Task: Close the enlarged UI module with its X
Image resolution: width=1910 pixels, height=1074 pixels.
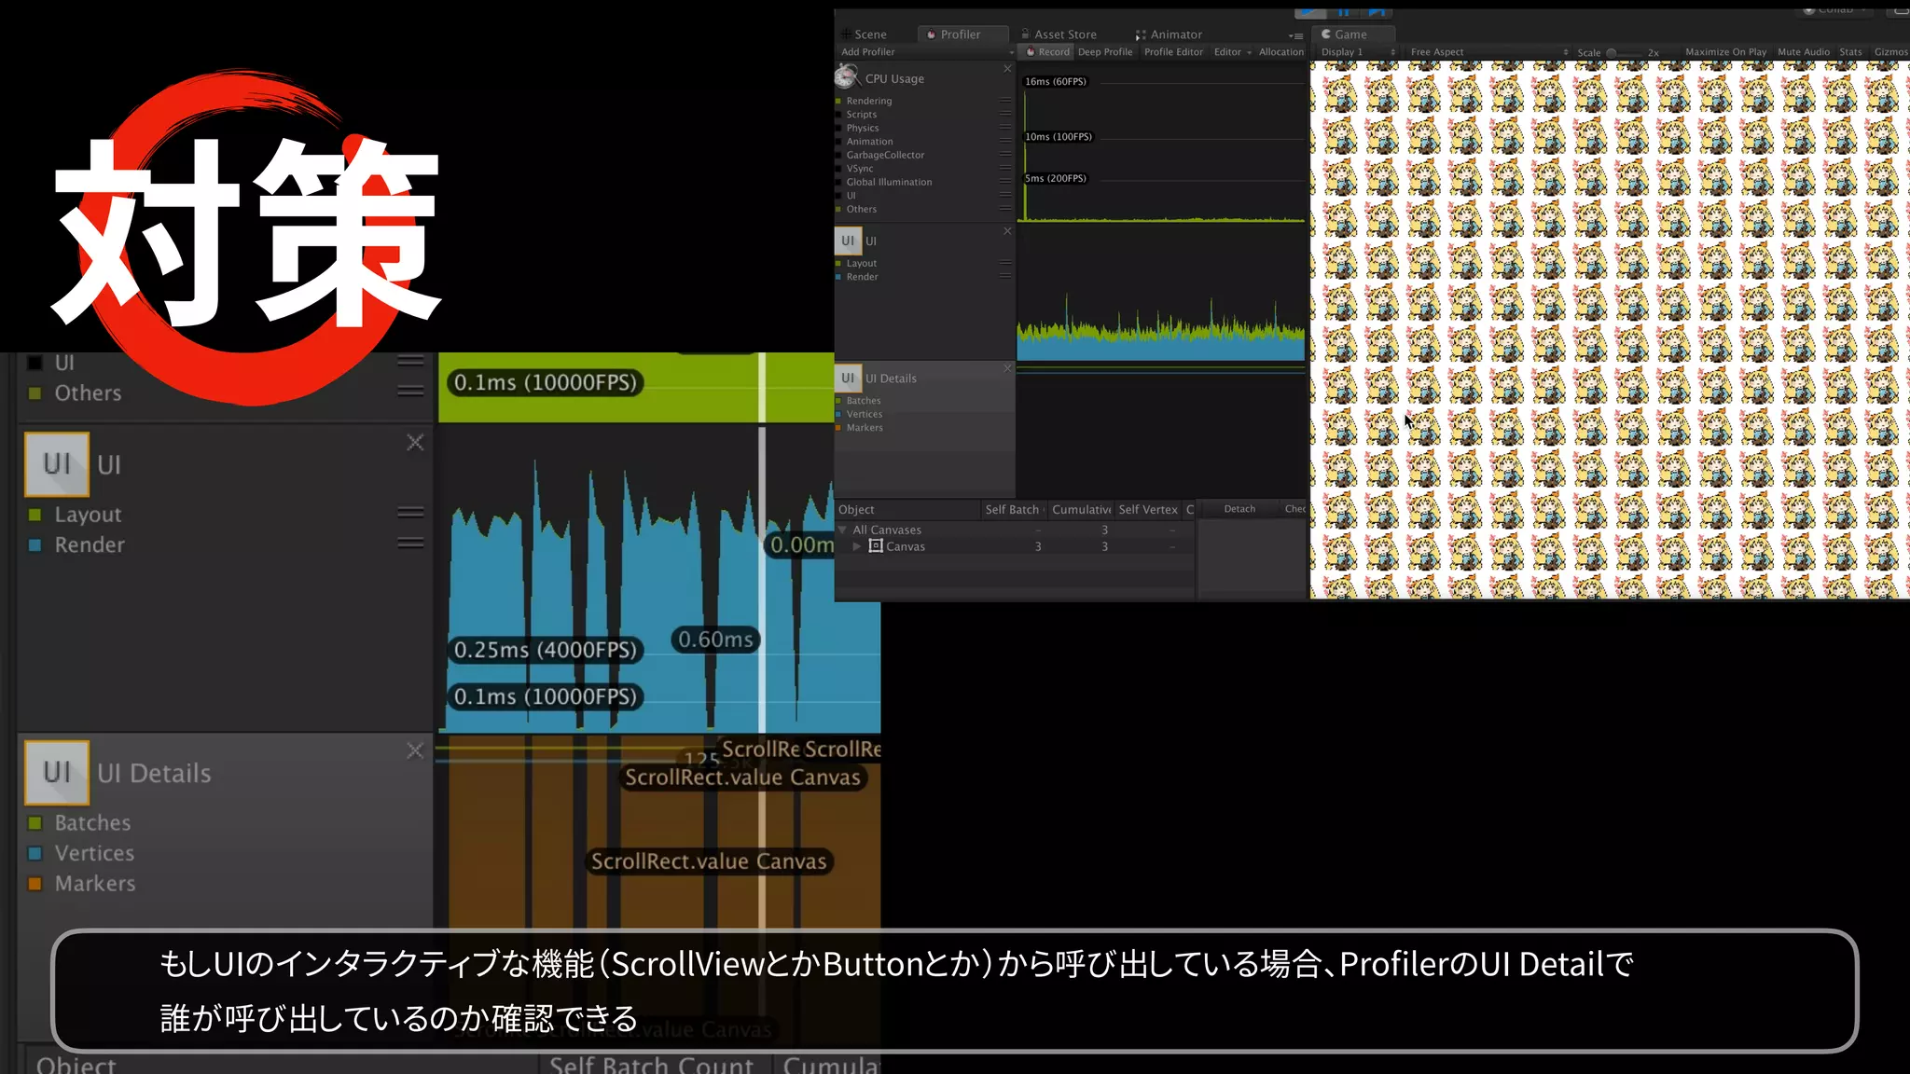Action: [415, 443]
